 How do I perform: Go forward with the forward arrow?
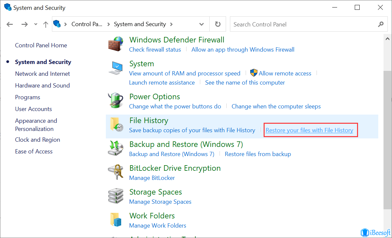click(24, 24)
